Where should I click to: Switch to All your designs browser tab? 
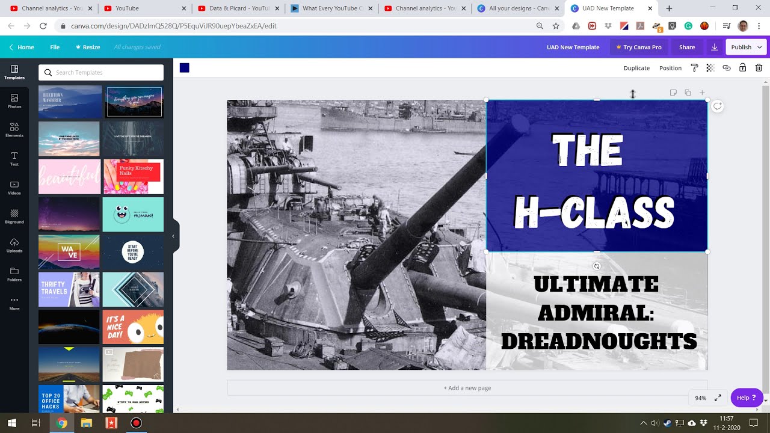(x=513, y=8)
